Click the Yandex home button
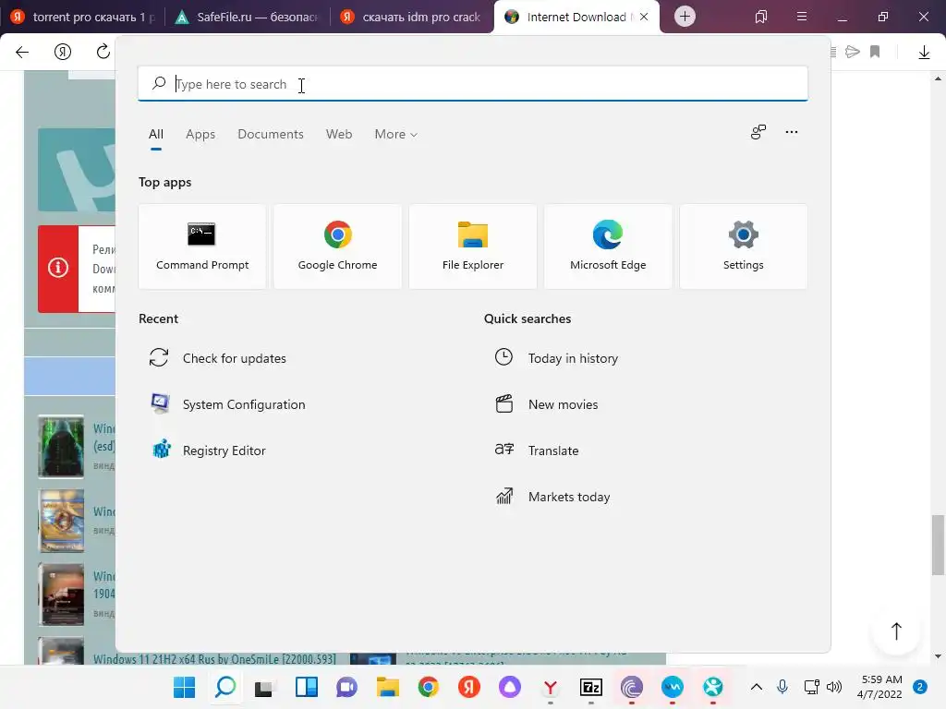 click(62, 52)
